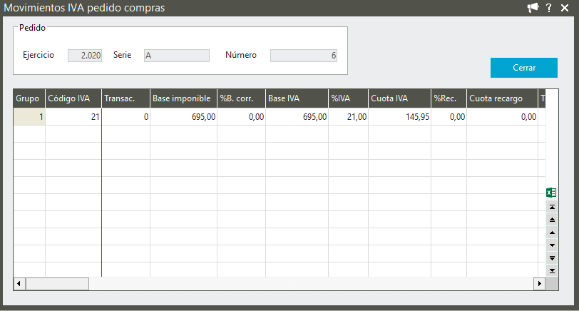
Task: Select the Ejercicio field showing 2.020
Action: [x=85, y=56]
